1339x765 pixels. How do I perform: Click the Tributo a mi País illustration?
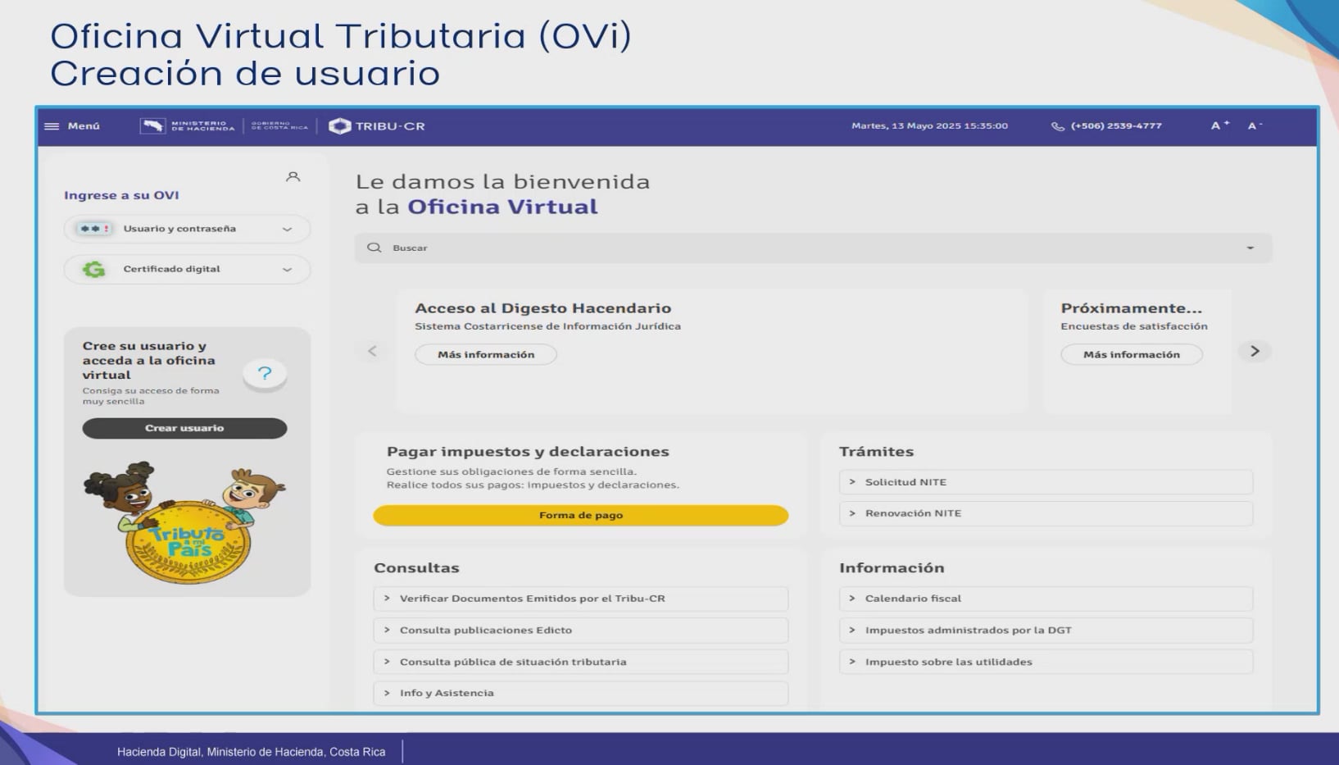point(187,523)
